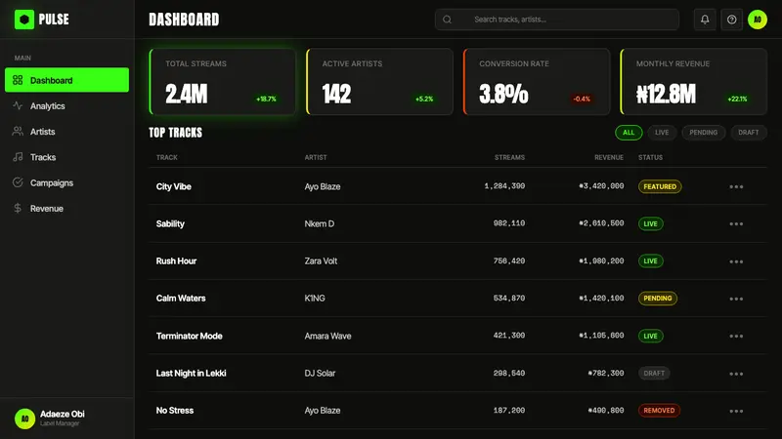
Task: Click the Calm Waters track name
Action: 181,299
